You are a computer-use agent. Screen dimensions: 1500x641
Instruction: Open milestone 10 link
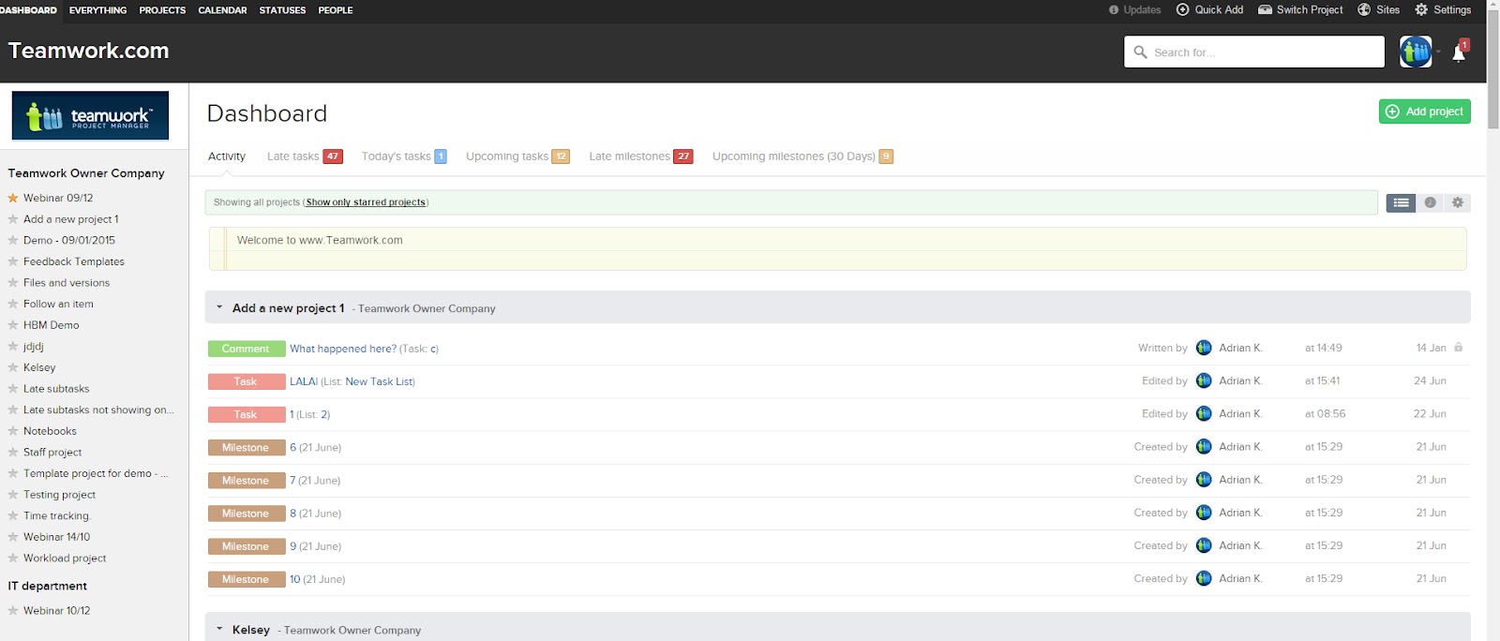[295, 579]
